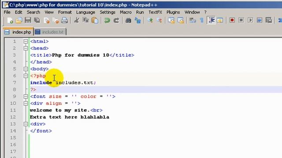Screen dimensions: 282x158
Task: Start macro recording with red dot
Action: click(x=232, y=20)
